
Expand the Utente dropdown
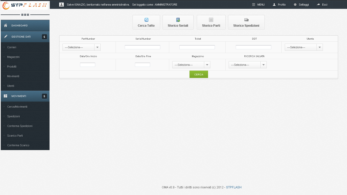[304, 47]
